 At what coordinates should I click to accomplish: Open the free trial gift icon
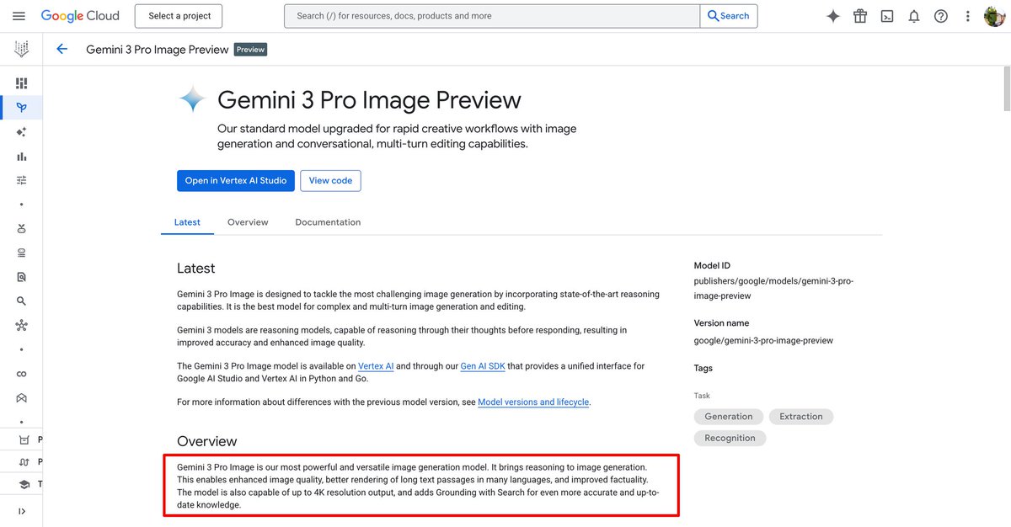[859, 15]
